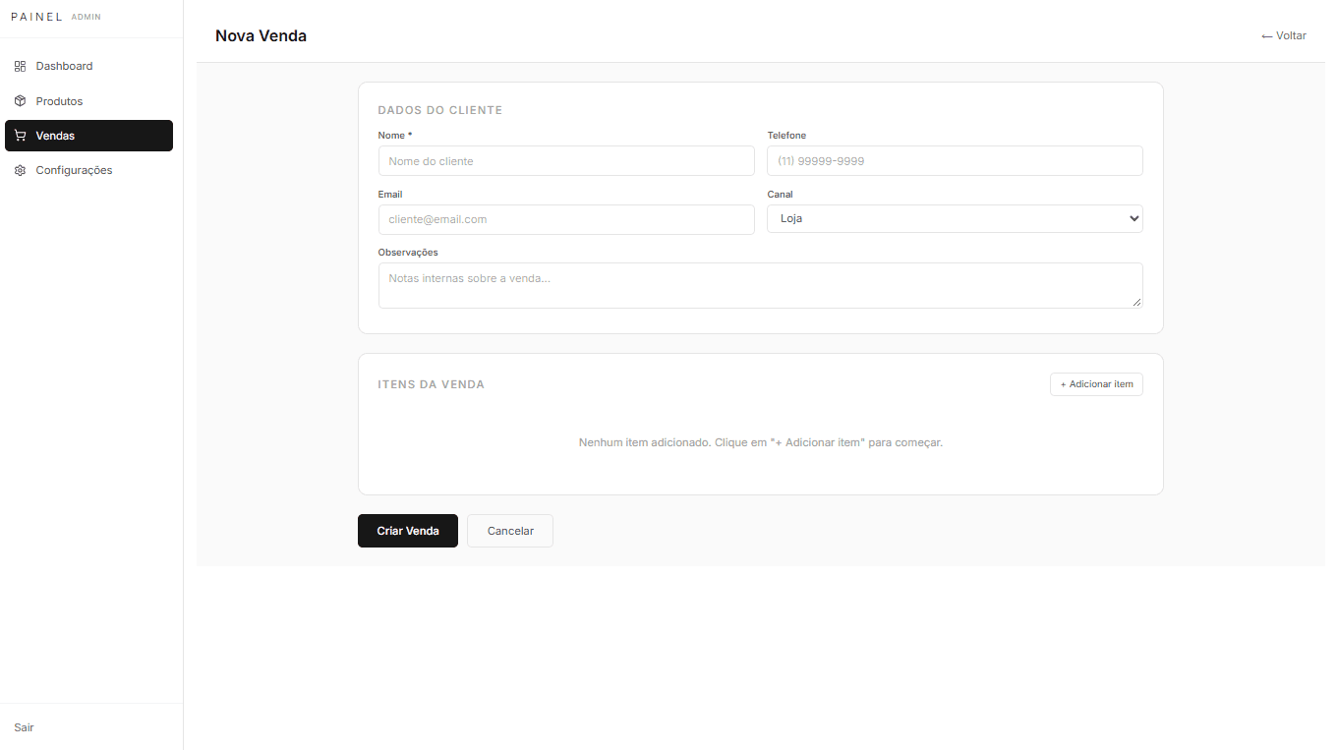Click the Observações textarea resize handle corner

(1137, 303)
